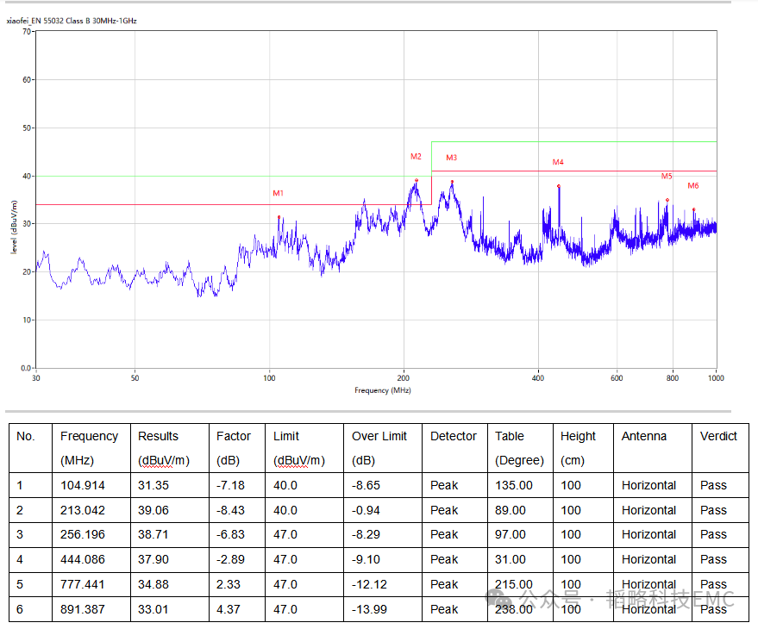
Task: Click the M1 marker label on the chart
Action: (x=278, y=193)
